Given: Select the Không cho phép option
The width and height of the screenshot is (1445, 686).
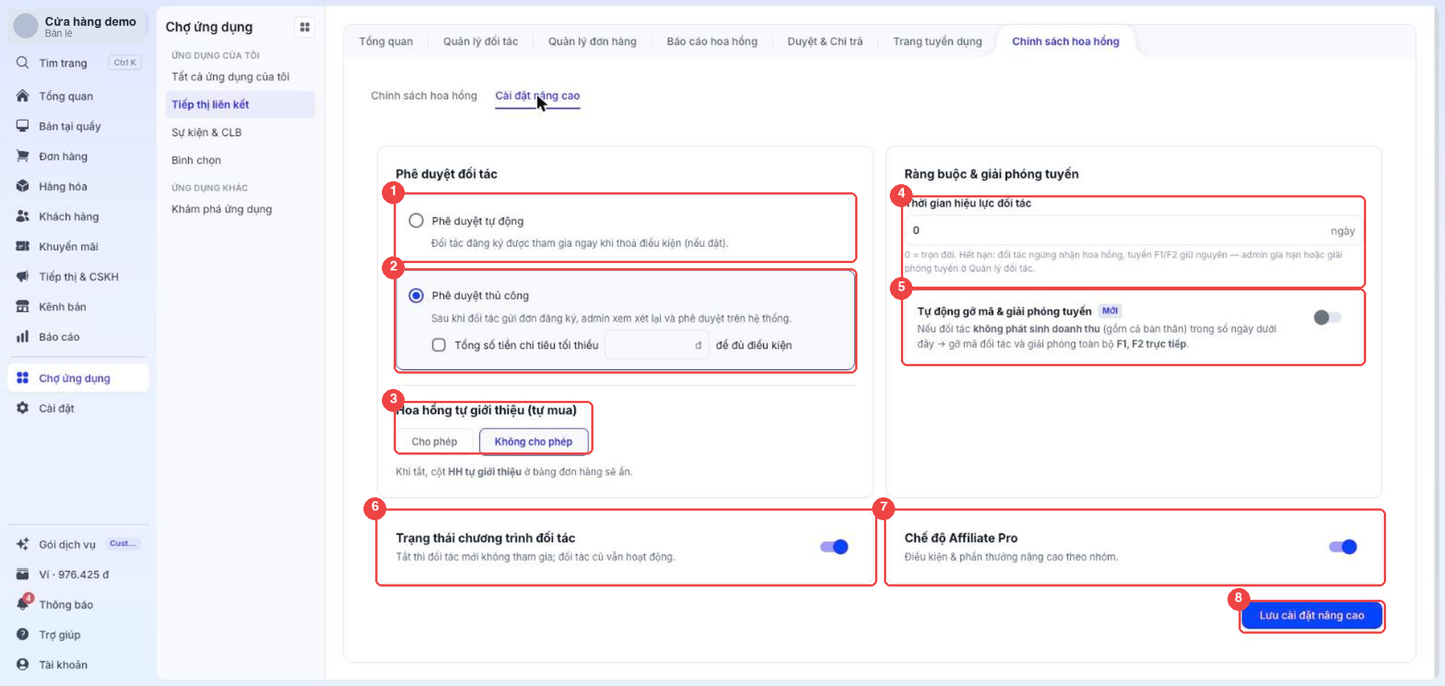Looking at the screenshot, I should (533, 441).
